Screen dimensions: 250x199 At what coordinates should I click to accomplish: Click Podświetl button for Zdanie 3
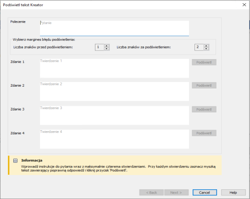point(204,109)
